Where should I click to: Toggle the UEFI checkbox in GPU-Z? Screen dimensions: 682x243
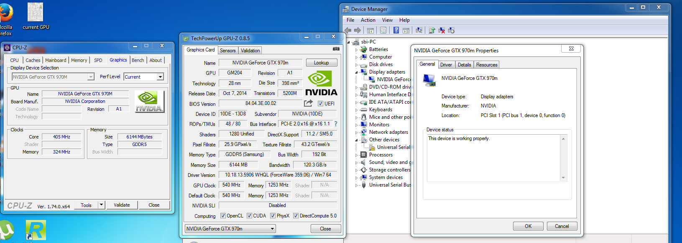(320, 103)
